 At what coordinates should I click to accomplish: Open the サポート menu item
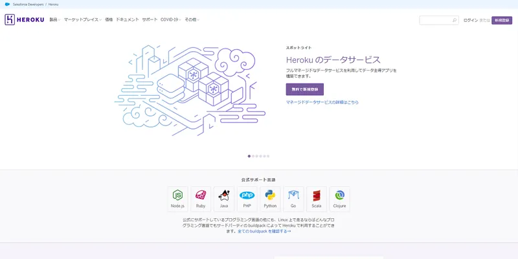click(x=150, y=20)
